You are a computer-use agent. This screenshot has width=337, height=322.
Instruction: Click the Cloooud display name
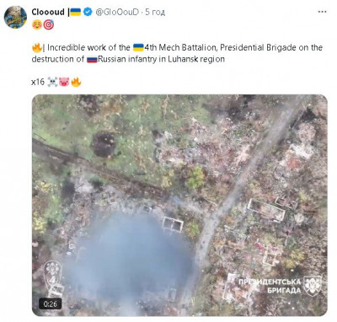(48, 12)
